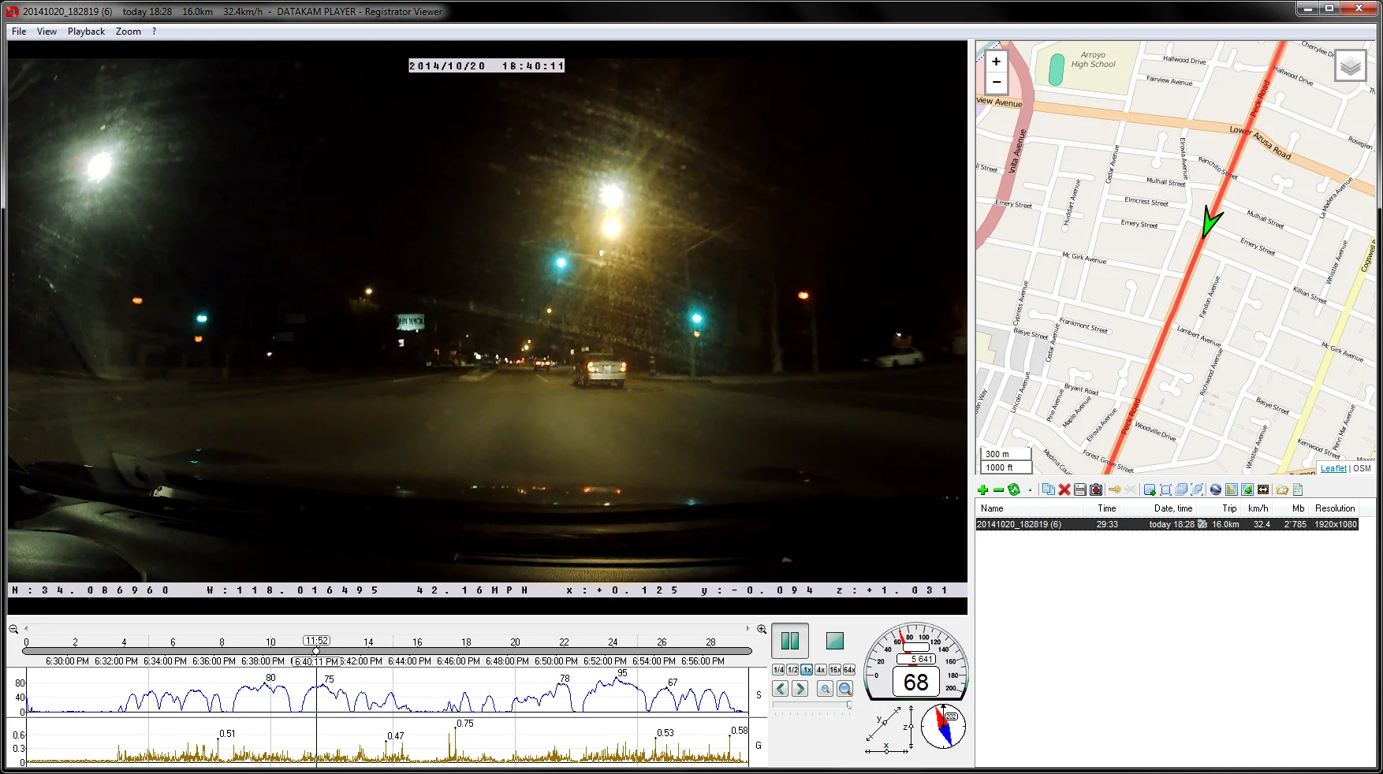Screen dimensions: 1383x774
Task: Click the compass heading dial
Action: point(943,727)
